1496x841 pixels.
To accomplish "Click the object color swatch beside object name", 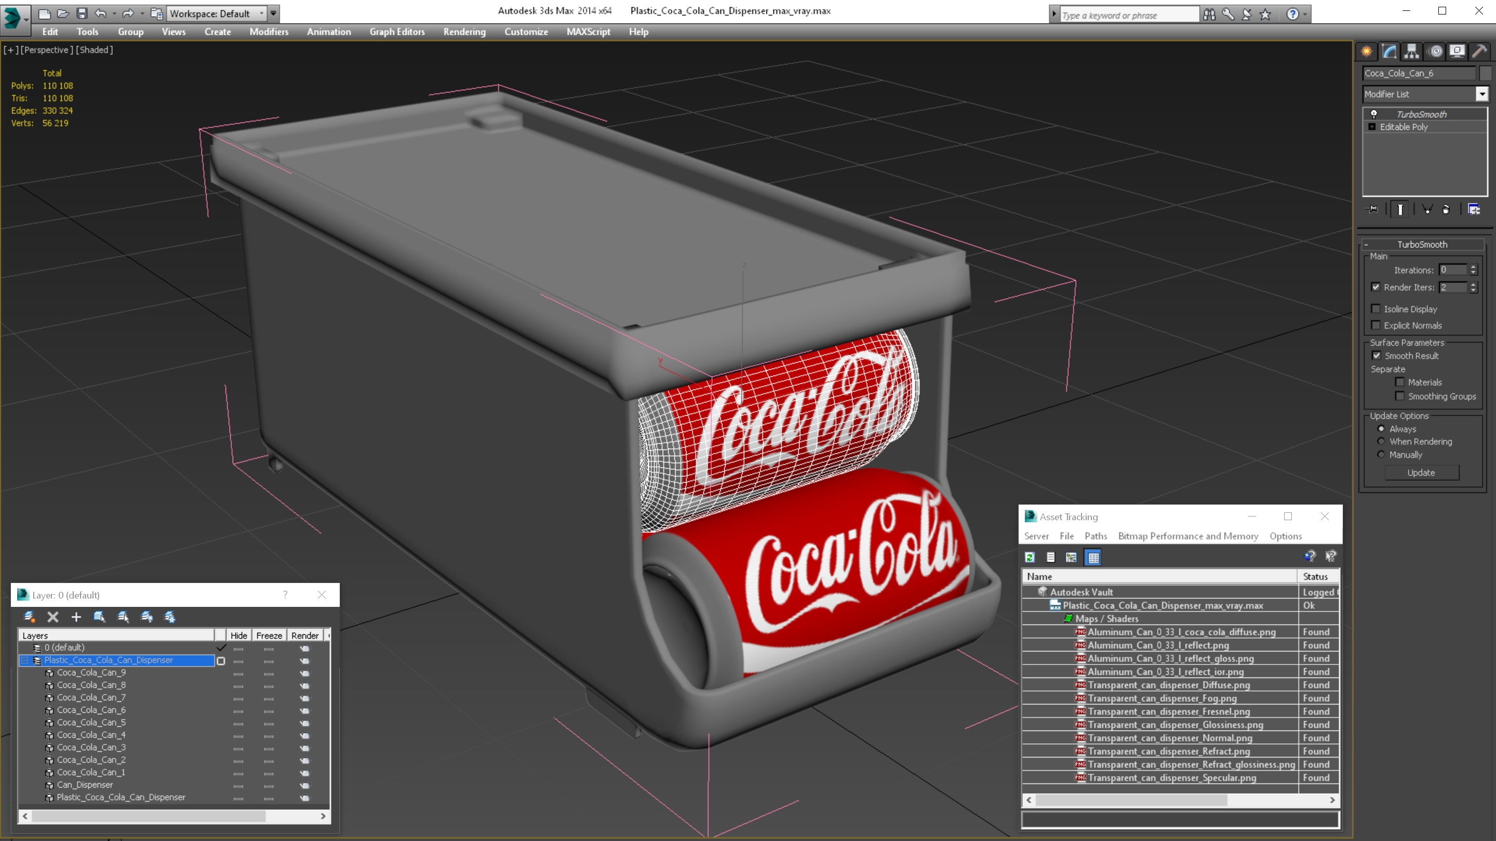I will (x=1486, y=73).
